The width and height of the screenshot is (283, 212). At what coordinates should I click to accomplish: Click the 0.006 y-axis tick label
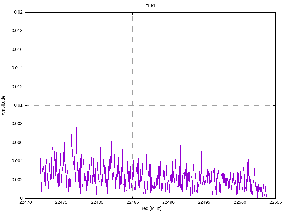point(17,143)
